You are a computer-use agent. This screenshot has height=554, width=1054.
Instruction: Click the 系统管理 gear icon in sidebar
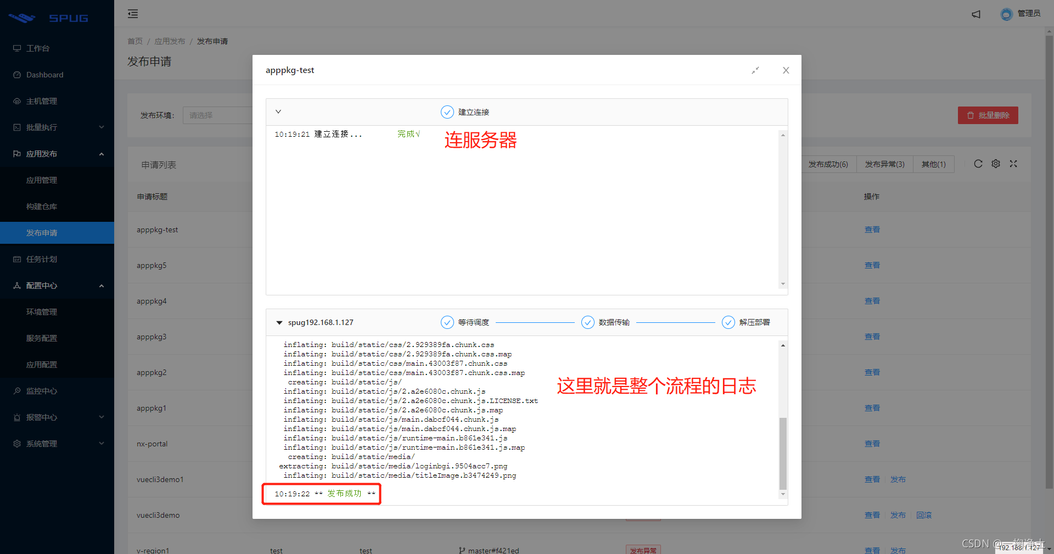[16, 444]
